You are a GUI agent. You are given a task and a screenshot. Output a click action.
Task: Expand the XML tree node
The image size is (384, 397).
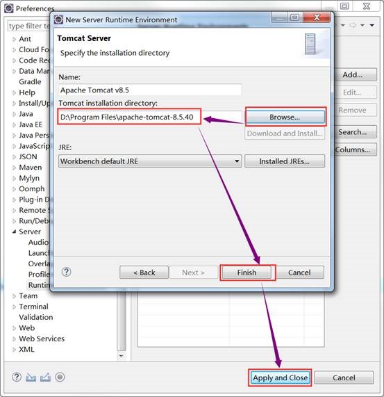14,350
